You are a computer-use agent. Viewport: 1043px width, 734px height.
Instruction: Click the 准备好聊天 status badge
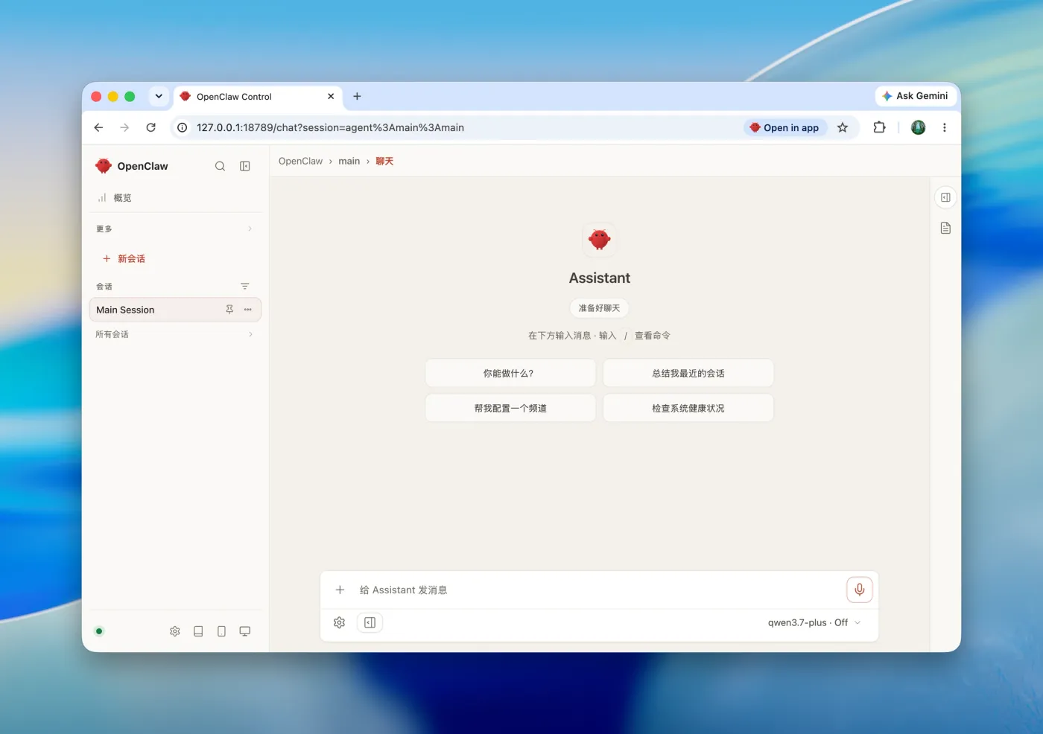pos(600,308)
